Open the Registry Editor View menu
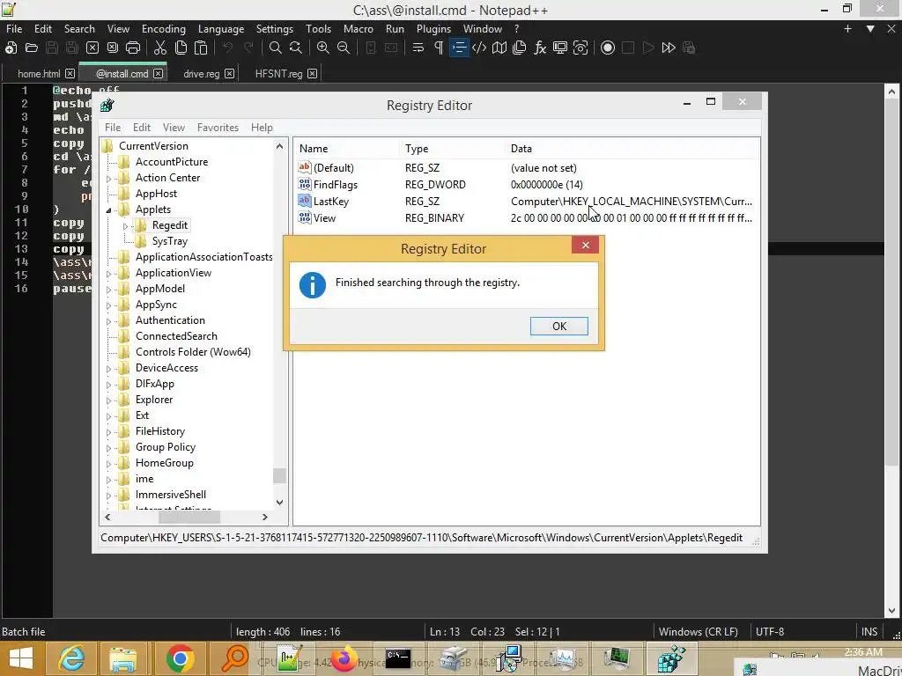The image size is (902, 676). 174,128
